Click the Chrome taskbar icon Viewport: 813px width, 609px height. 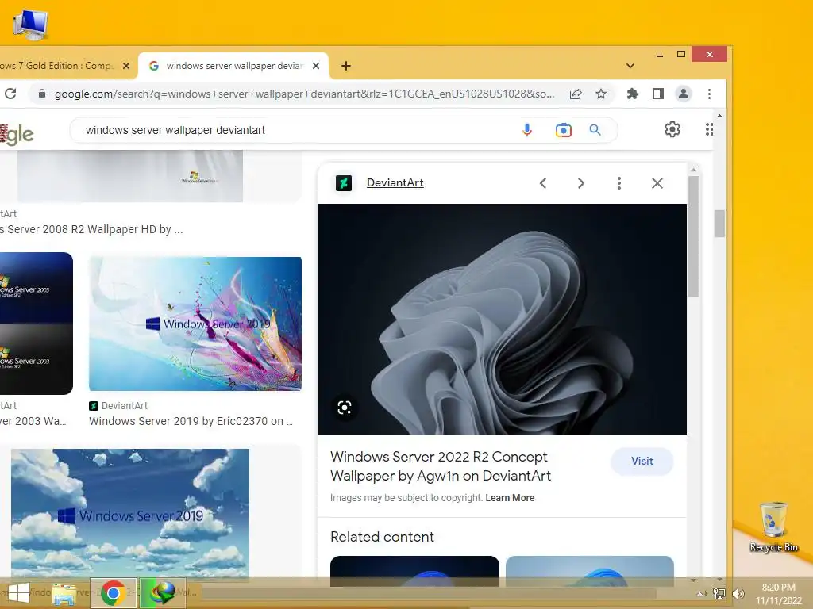(114, 593)
